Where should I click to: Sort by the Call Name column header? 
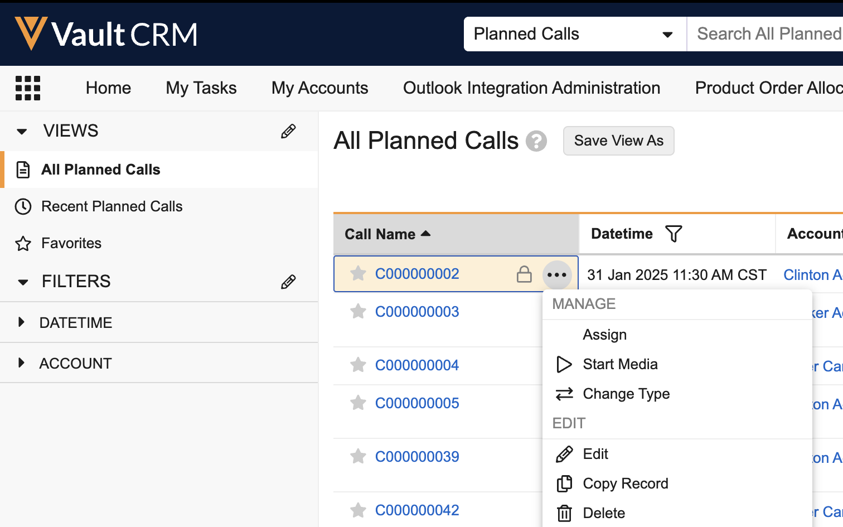[380, 234]
